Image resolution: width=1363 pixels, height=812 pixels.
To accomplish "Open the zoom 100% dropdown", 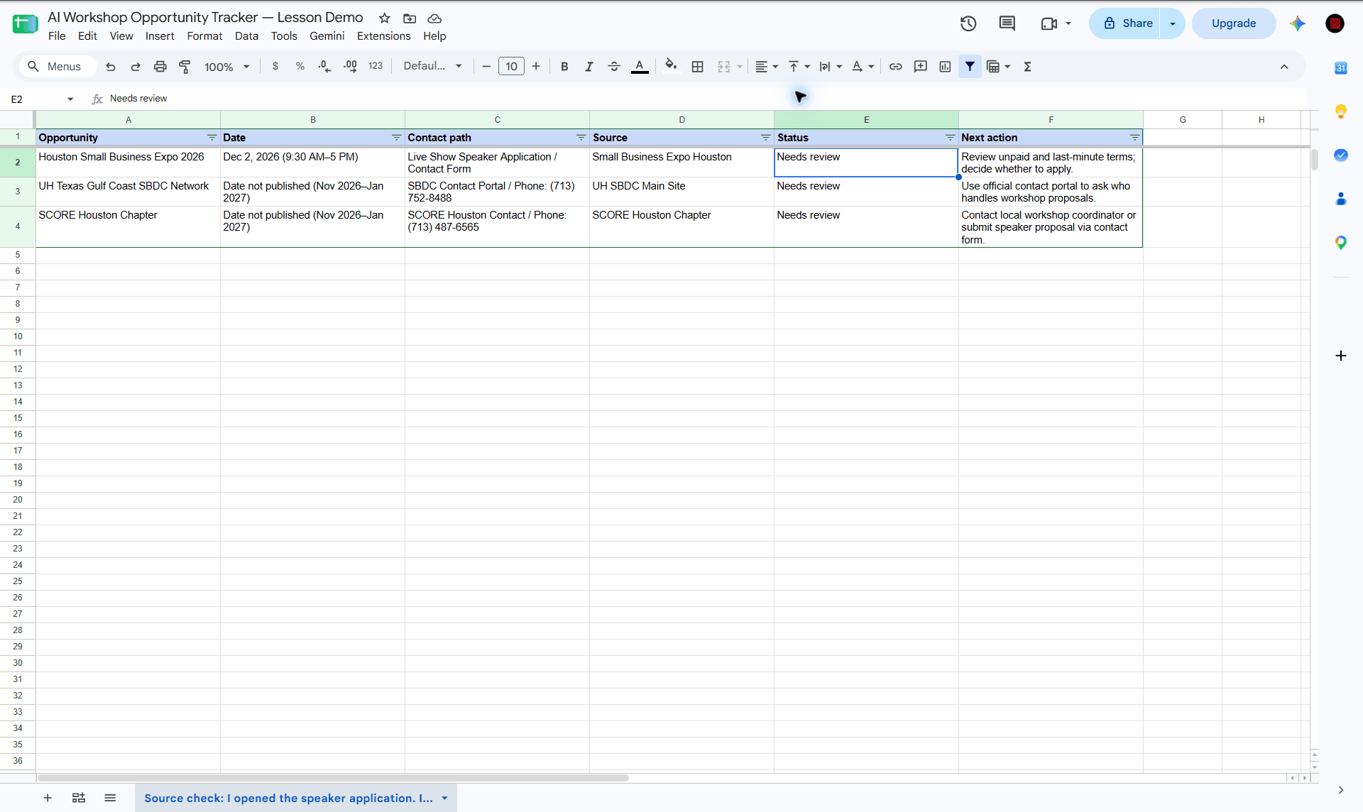I will pos(227,67).
